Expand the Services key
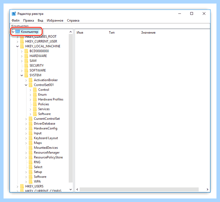220x202 pixels. click(30, 109)
